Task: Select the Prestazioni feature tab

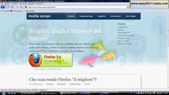Action: pyautogui.click(x=61, y=84)
